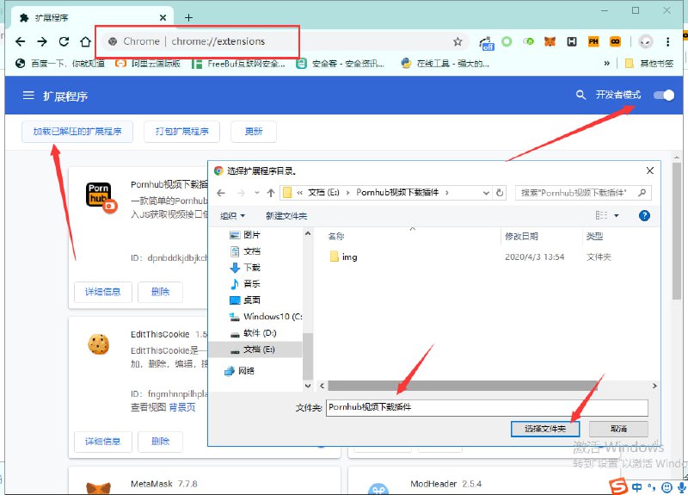Click the dialog's up-one-level arrow icon
The height and width of the screenshot is (495, 688).
click(x=271, y=193)
